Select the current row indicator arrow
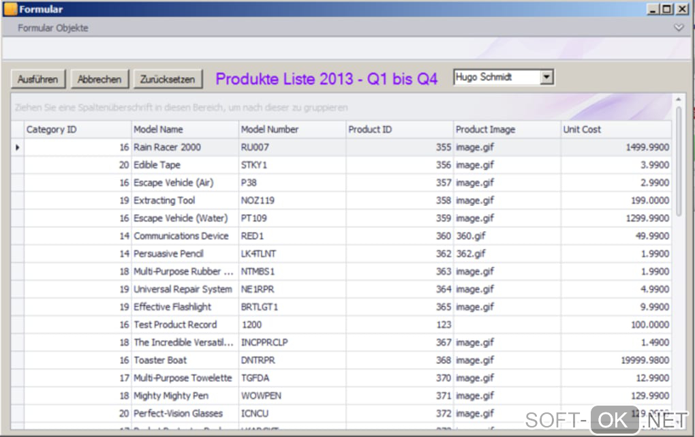Image resolution: width=695 pixels, height=437 pixels. [x=17, y=147]
